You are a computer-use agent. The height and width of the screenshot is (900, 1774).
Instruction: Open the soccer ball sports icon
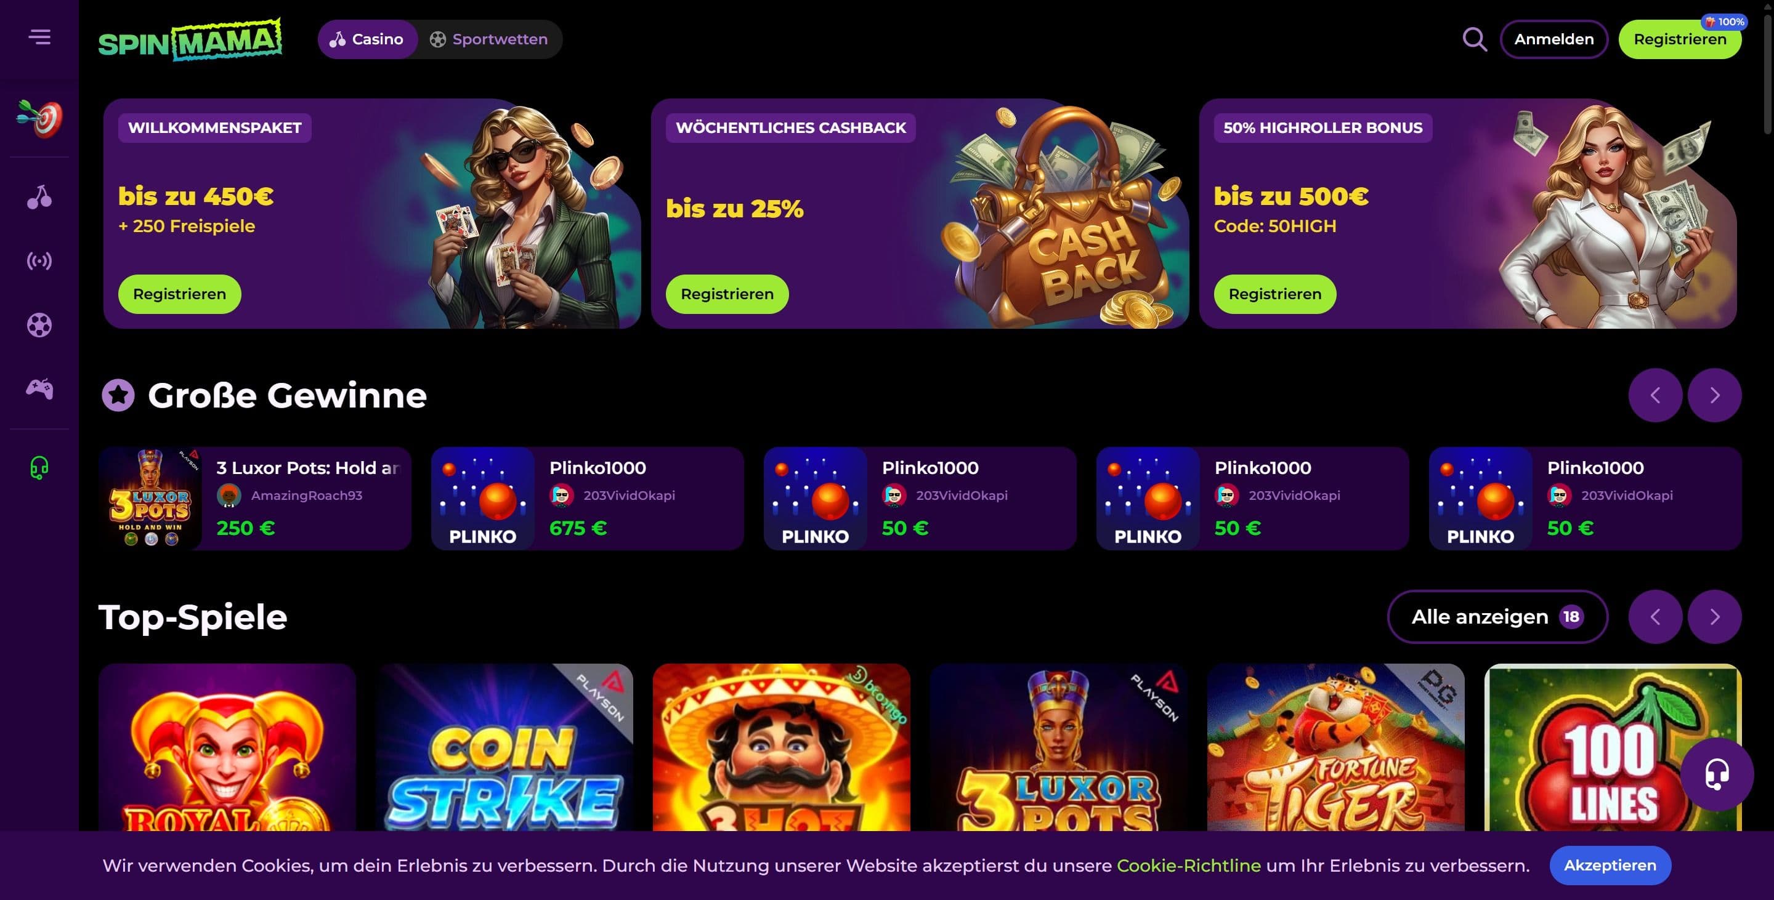[39, 325]
